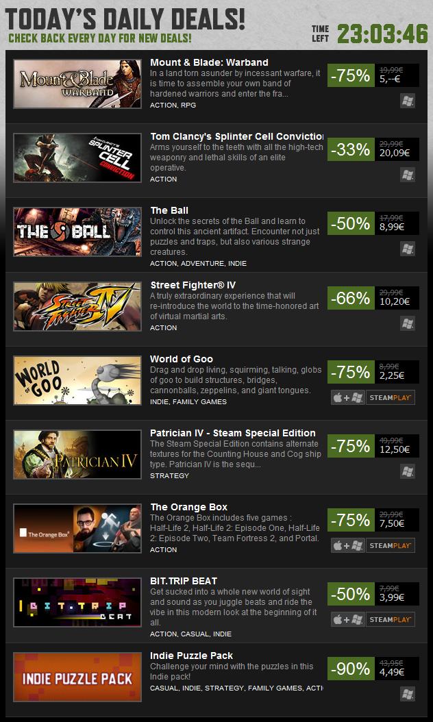Click Windows platform icon for Mount & Blade: Warband
Viewport: 433px width, 722px height.
(x=408, y=101)
